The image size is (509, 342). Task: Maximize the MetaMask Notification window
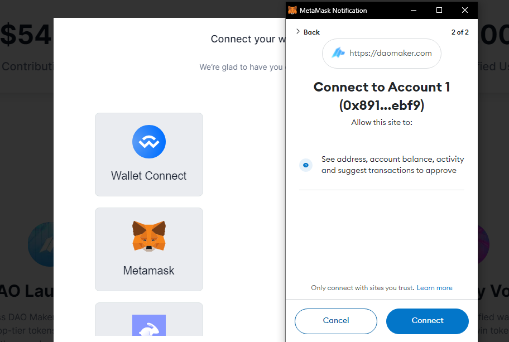439,10
